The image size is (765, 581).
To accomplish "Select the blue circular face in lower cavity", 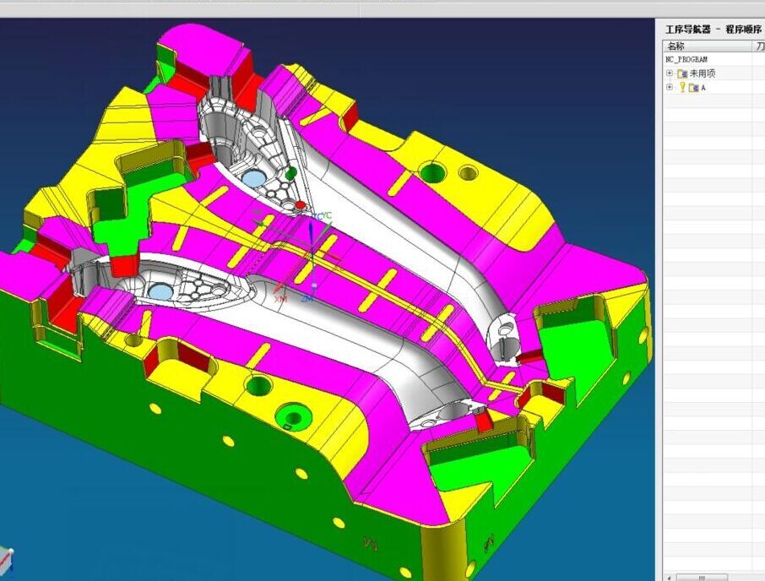I will click(x=160, y=292).
